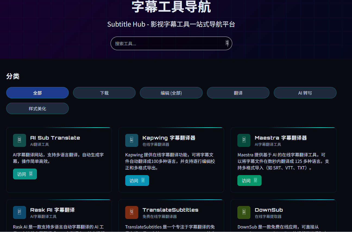
Task: Visit Maestra 字幕翻译器 via 访问 button
Action: tap(249, 181)
